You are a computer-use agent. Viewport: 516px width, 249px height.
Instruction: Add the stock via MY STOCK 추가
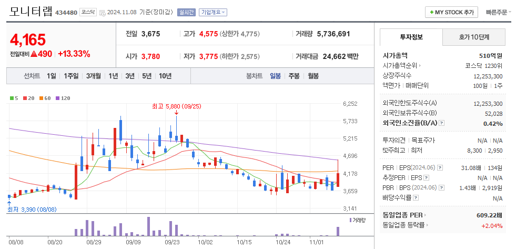451,12
